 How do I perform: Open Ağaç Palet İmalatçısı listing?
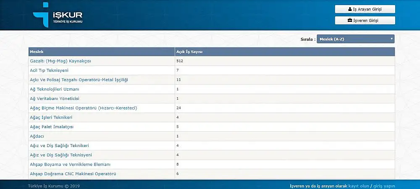click(x=52, y=126)
